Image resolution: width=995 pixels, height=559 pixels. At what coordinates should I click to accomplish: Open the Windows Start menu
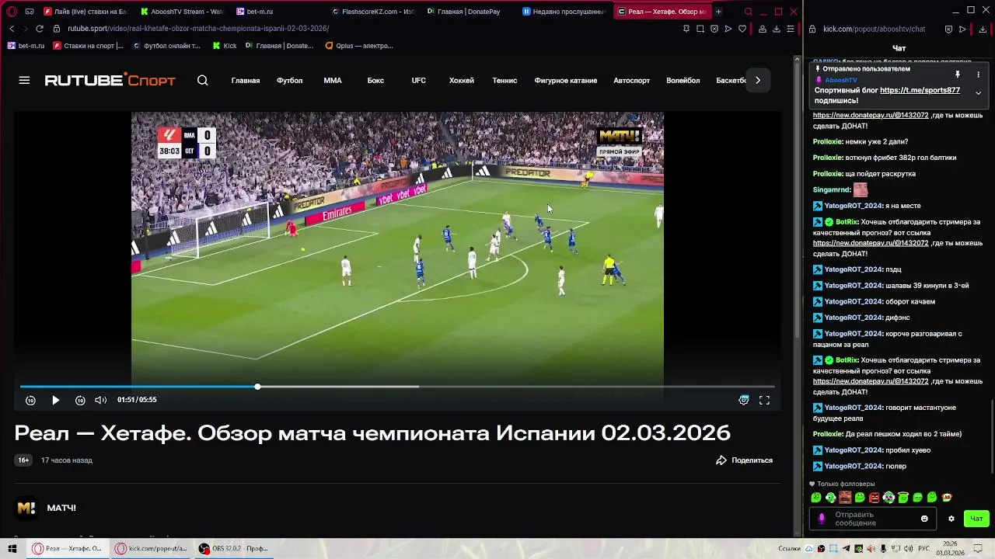(x=12, y=549)
